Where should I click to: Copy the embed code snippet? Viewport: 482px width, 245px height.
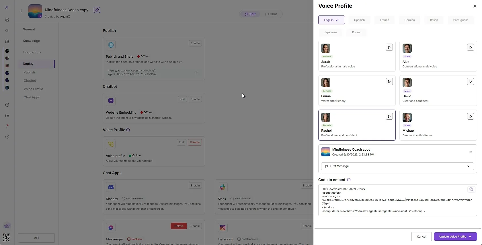[471, 189]
